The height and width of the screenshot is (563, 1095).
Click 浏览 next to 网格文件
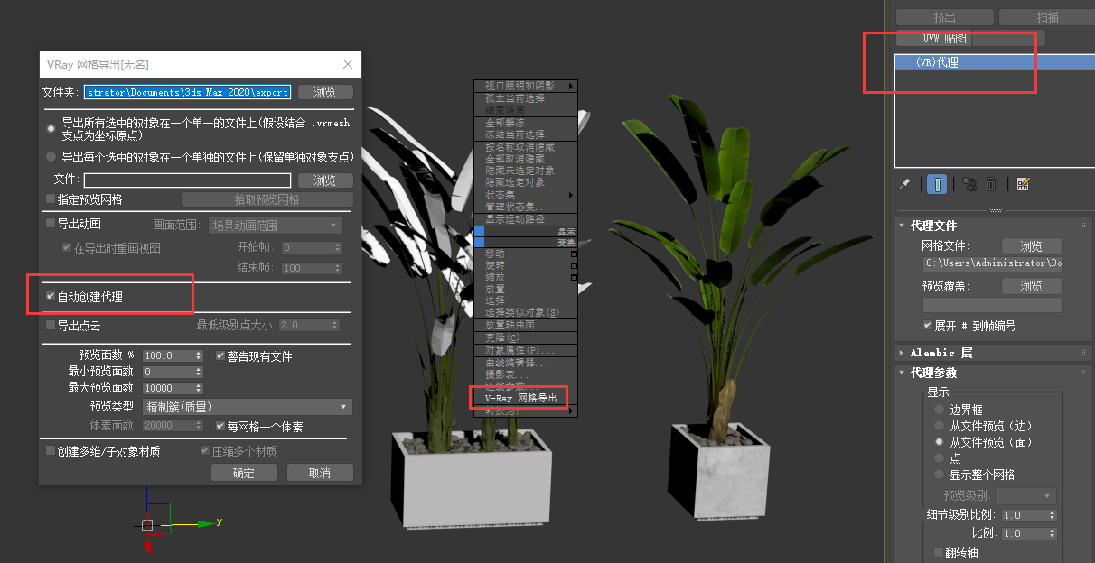[1031, 246]
